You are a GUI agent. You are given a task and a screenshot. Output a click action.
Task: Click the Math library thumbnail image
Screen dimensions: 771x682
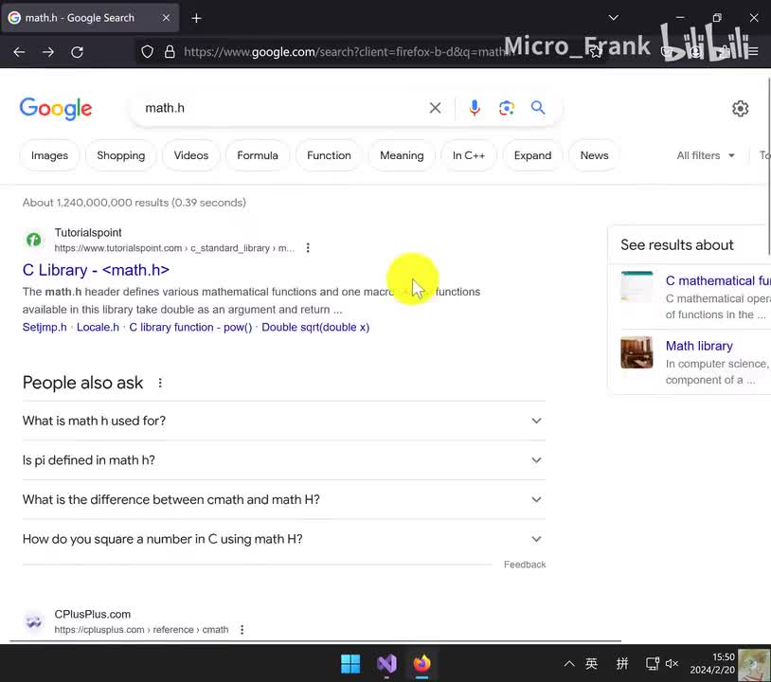pos(637,352)
